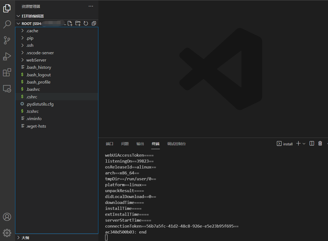Open the .bash_profile file
The width and height of the screenshot is (328, 241).
click(x=57, y=82)
